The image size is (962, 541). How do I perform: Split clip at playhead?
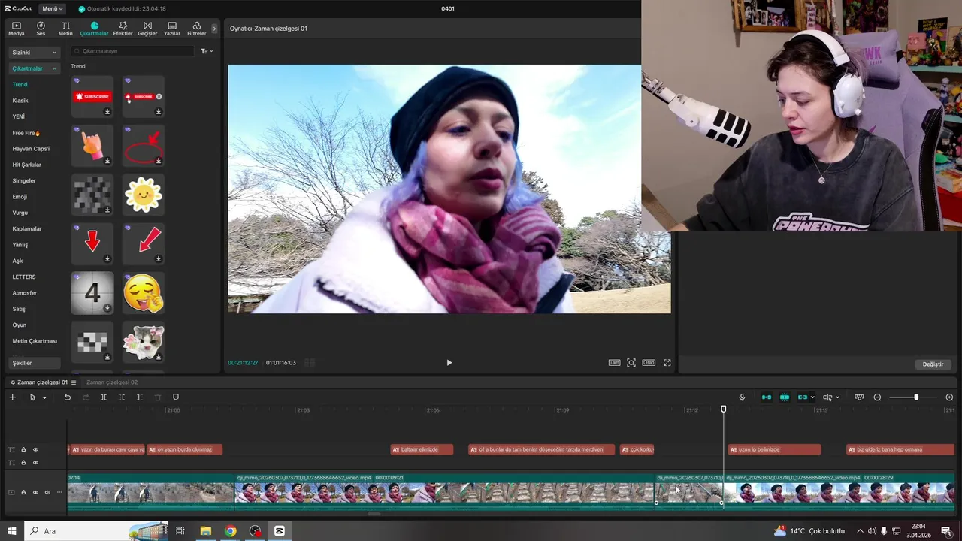tap(104, 397)
